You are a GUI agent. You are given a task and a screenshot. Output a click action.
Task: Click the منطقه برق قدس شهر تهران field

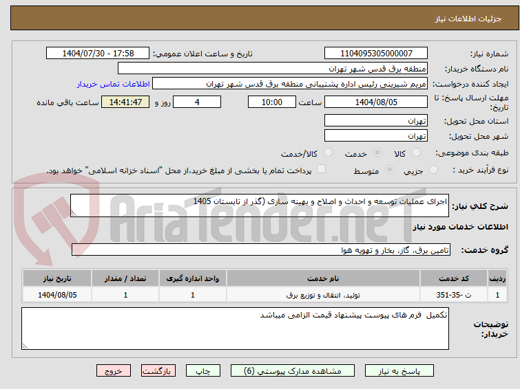[x=273, y=69]
